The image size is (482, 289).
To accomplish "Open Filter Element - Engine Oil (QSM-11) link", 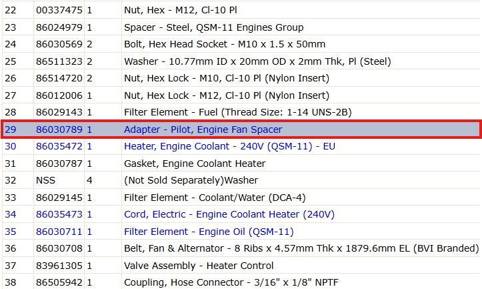I will click(x=209, y=232).
